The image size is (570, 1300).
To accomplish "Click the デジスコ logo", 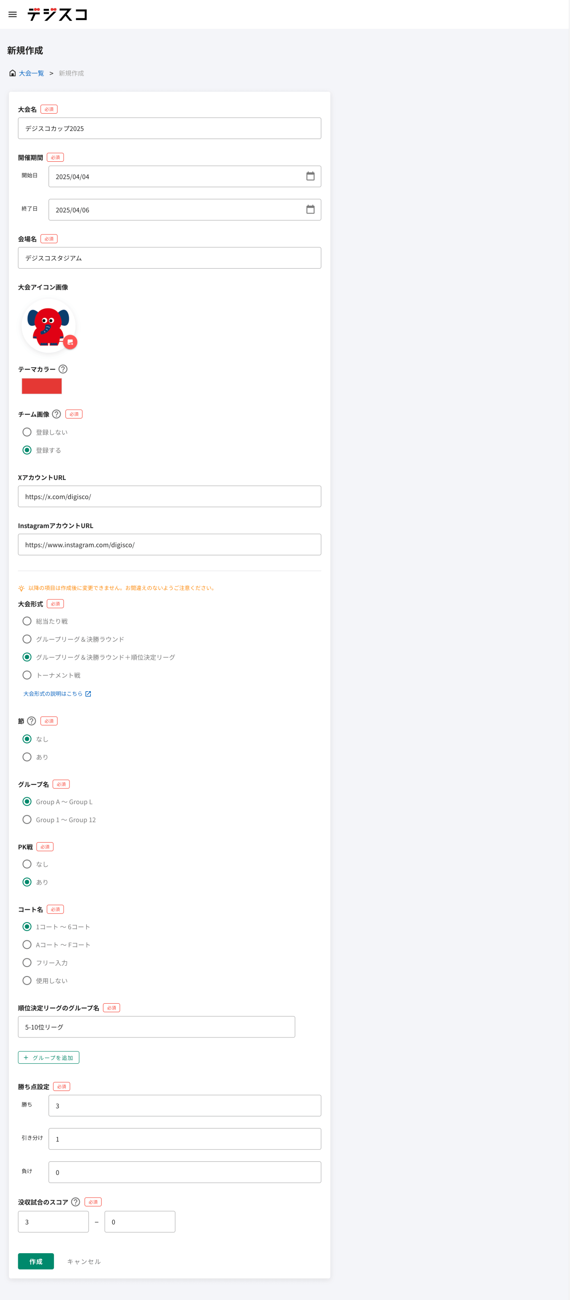I will click(57, 15).
